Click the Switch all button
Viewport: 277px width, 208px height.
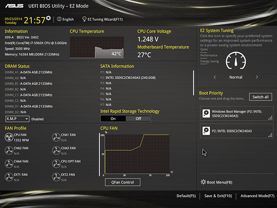coord(260,97)
